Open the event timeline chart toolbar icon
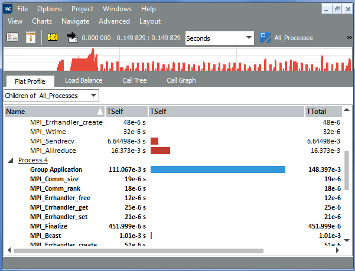Viewport: 355px width, 271px height. coord(12,37)
